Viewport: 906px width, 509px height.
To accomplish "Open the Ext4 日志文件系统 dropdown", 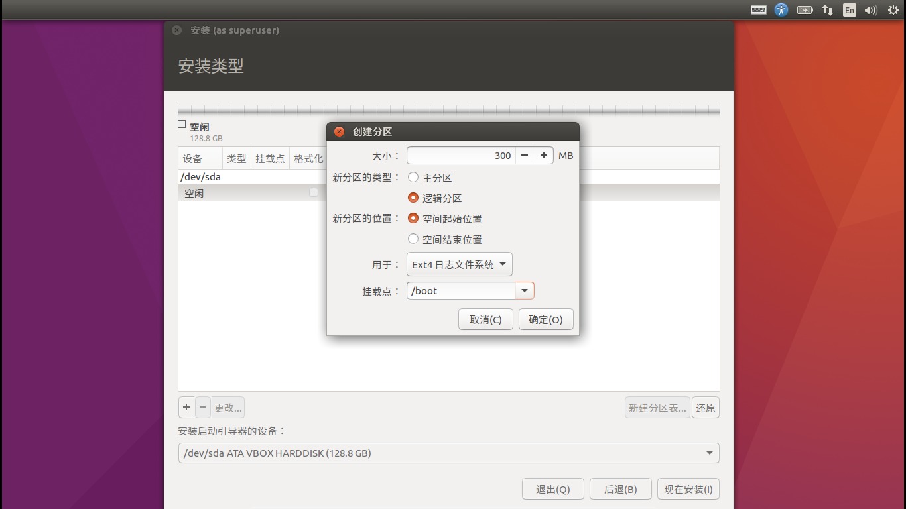I will pos(459,264).
